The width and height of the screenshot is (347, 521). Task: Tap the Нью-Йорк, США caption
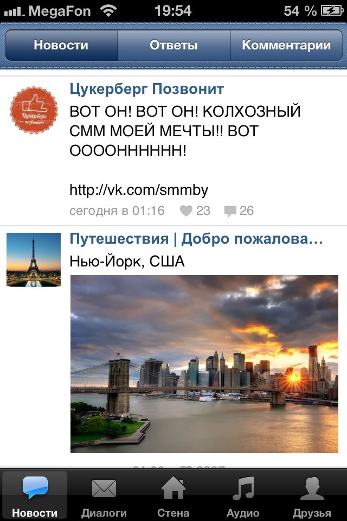pos(127,262)
